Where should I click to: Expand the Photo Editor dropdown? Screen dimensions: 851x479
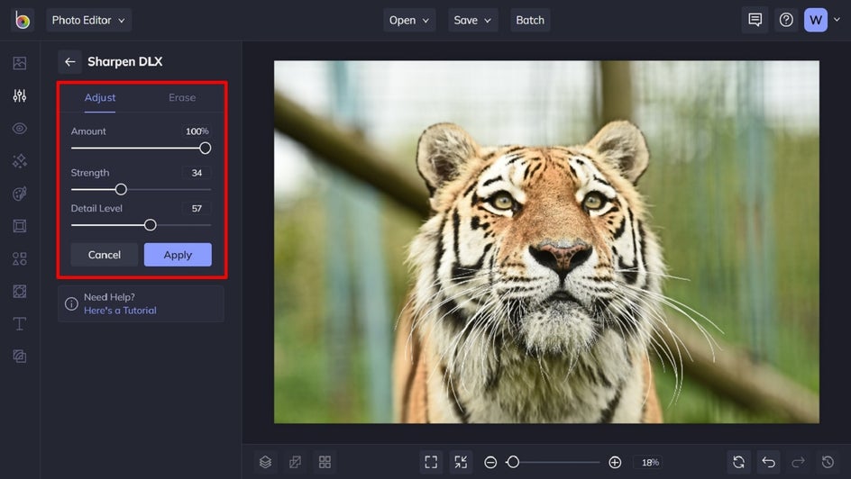pos(88,20)
